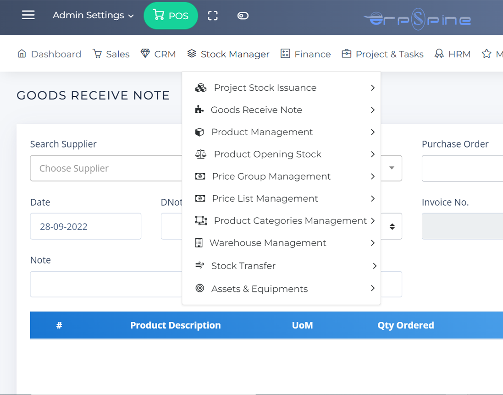
Task: Click the Date field showing 28-09-2022
Action: (86, 226)
